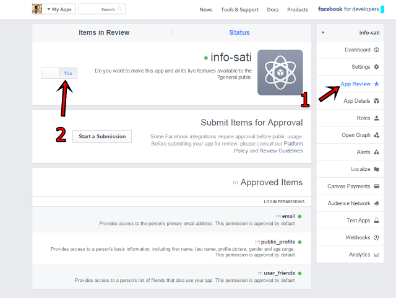Image resolution: width=396 pixels, height=298 pixels.
Task: Click inside the Search input field
Action: (x=102, y=9)
